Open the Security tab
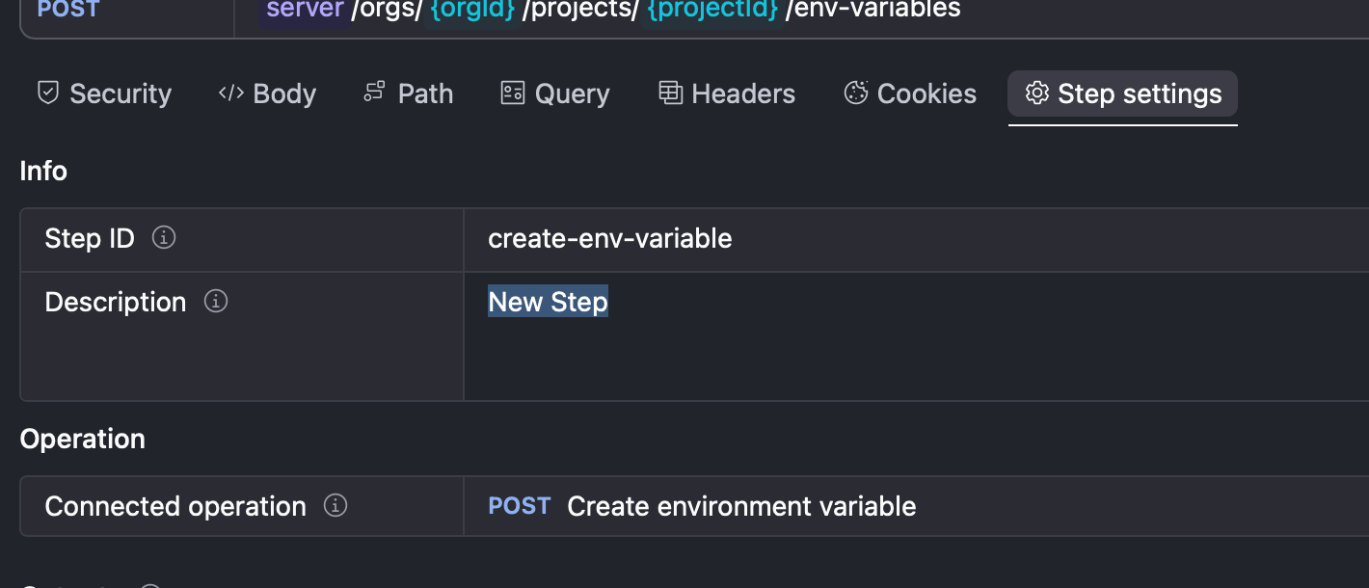Screen dimensions: 1369x588 (x=104, y=94)
